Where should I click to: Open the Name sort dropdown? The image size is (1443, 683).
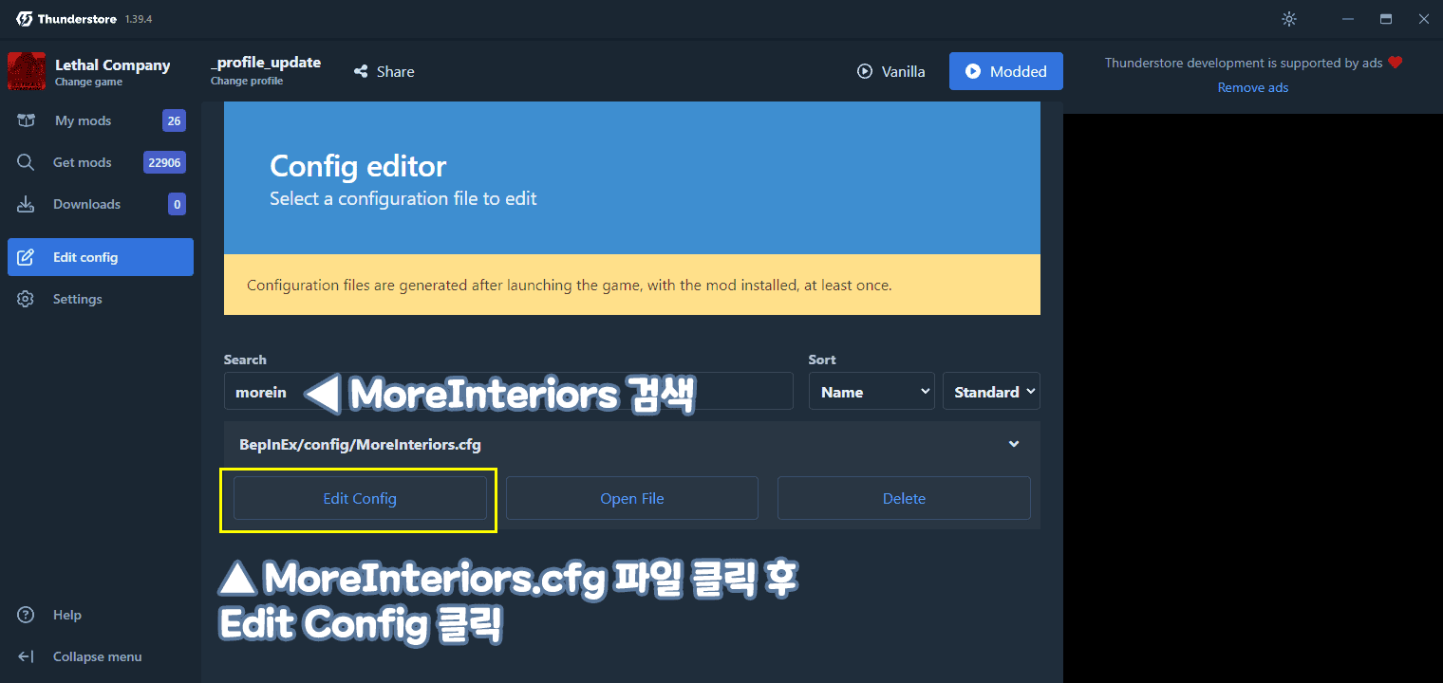tap(871, 391)
